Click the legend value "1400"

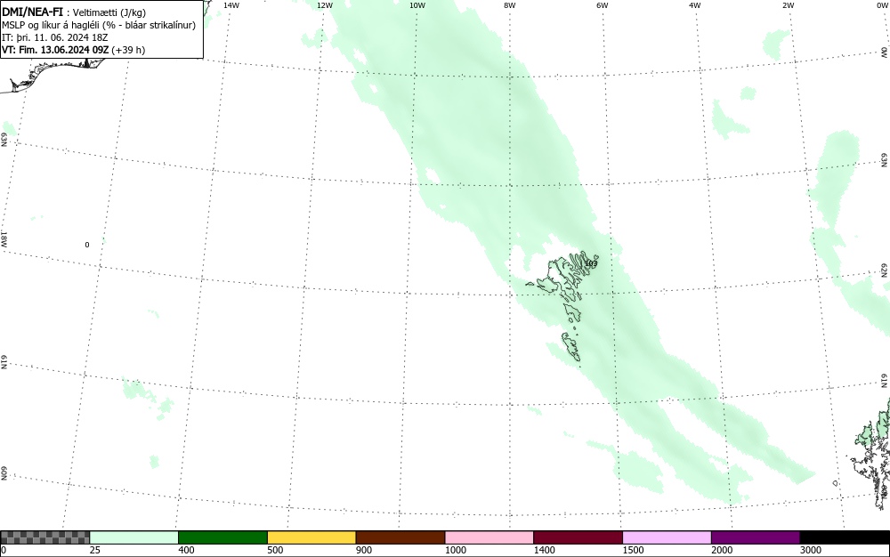[545, 550]
